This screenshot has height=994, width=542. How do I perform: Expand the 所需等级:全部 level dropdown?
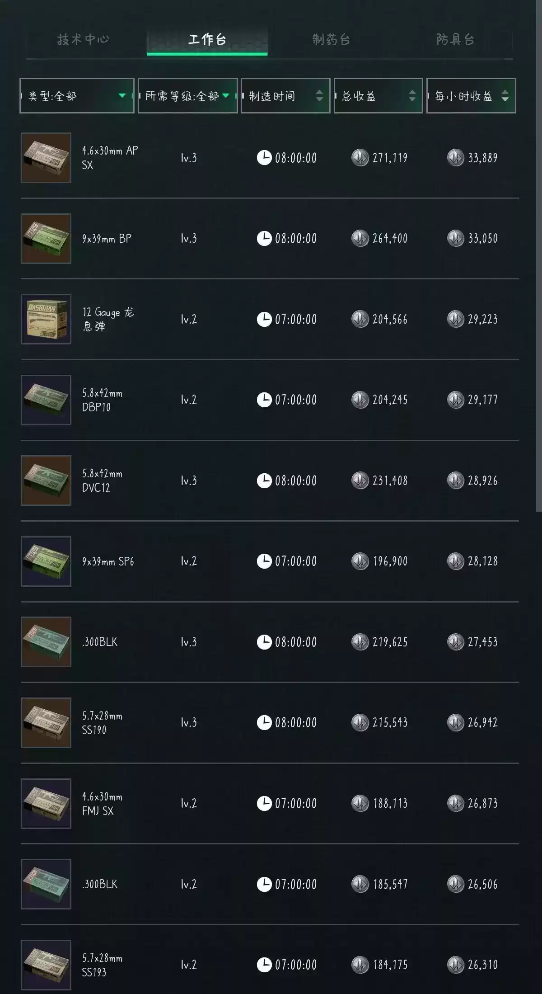pyautogui.click(x=187, y=96)
